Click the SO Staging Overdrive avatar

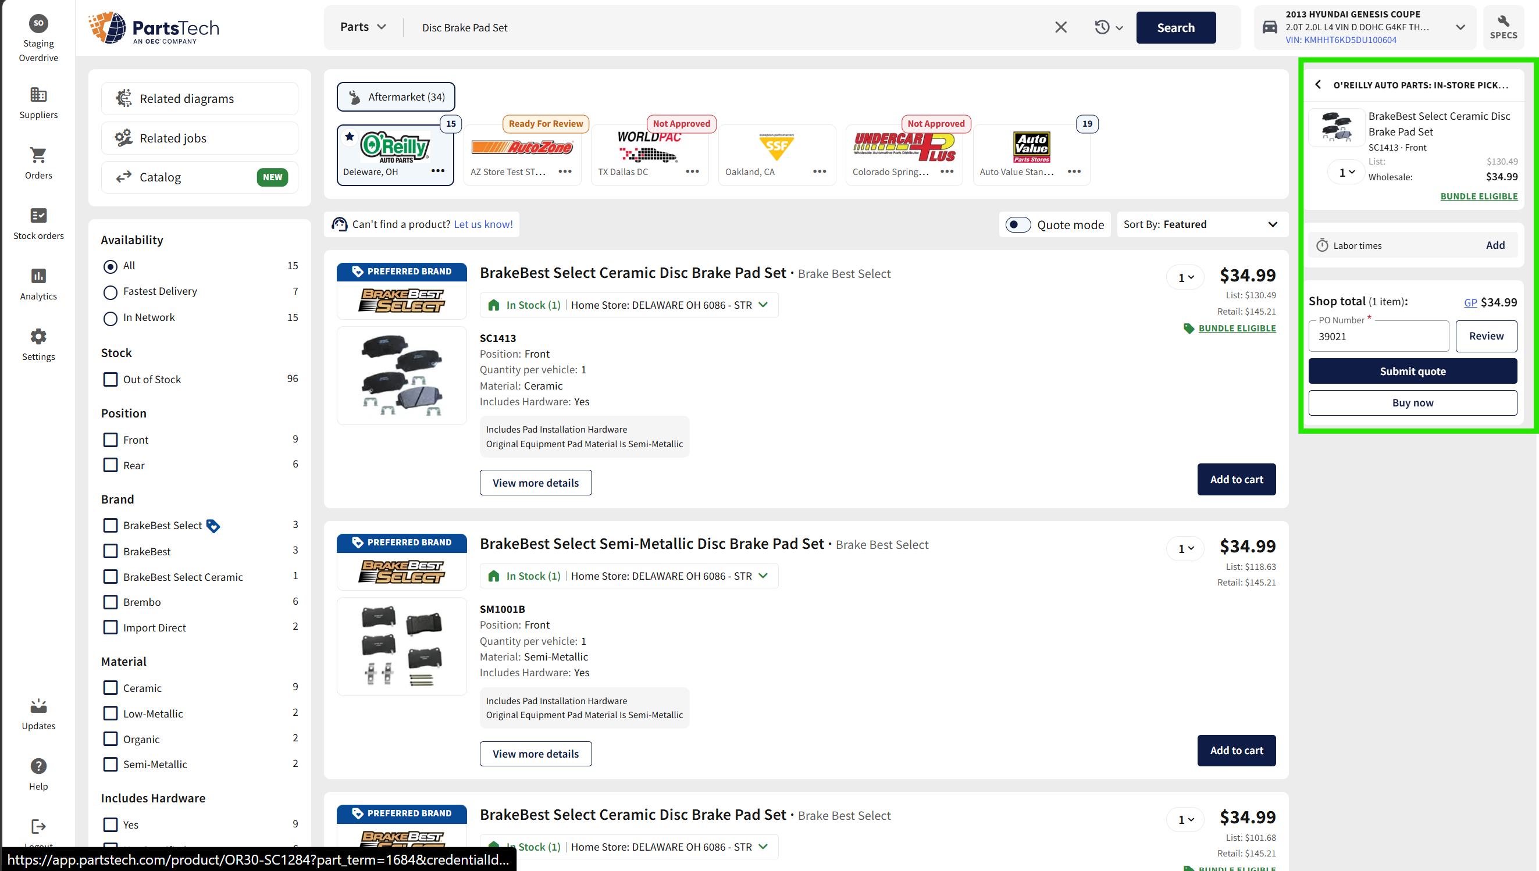click(x=38, y=23)
